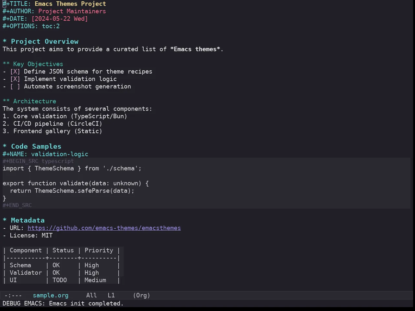This screenshot has height=311, width=415.
Task: Click the toc:2 options value
Action: tap(51, 26)
